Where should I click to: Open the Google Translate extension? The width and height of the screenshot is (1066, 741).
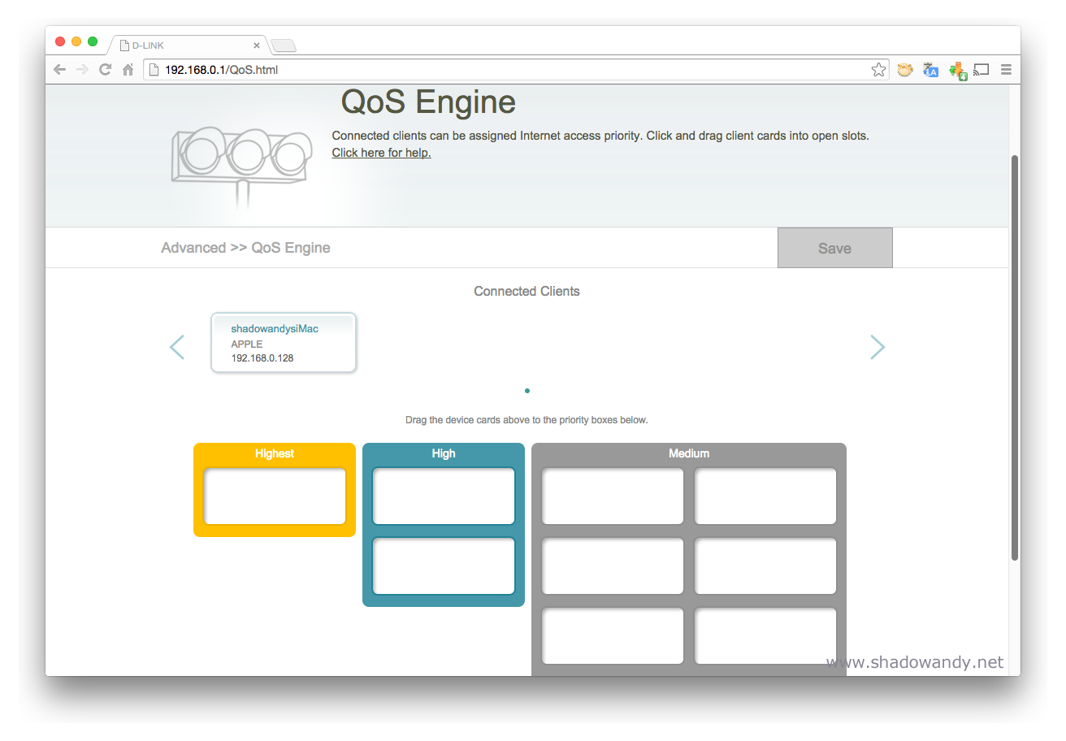[x=930, y=70]
